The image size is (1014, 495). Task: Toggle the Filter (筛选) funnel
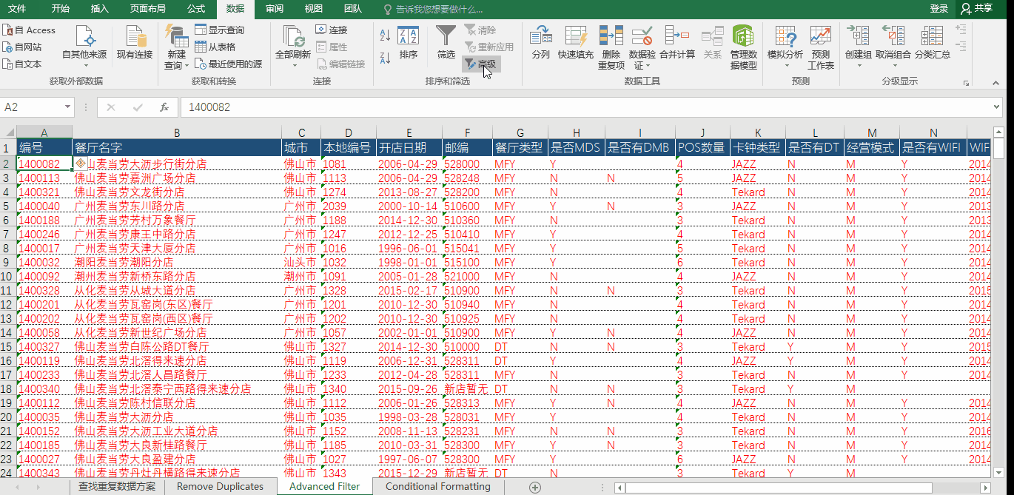click(x=446, y=44)
